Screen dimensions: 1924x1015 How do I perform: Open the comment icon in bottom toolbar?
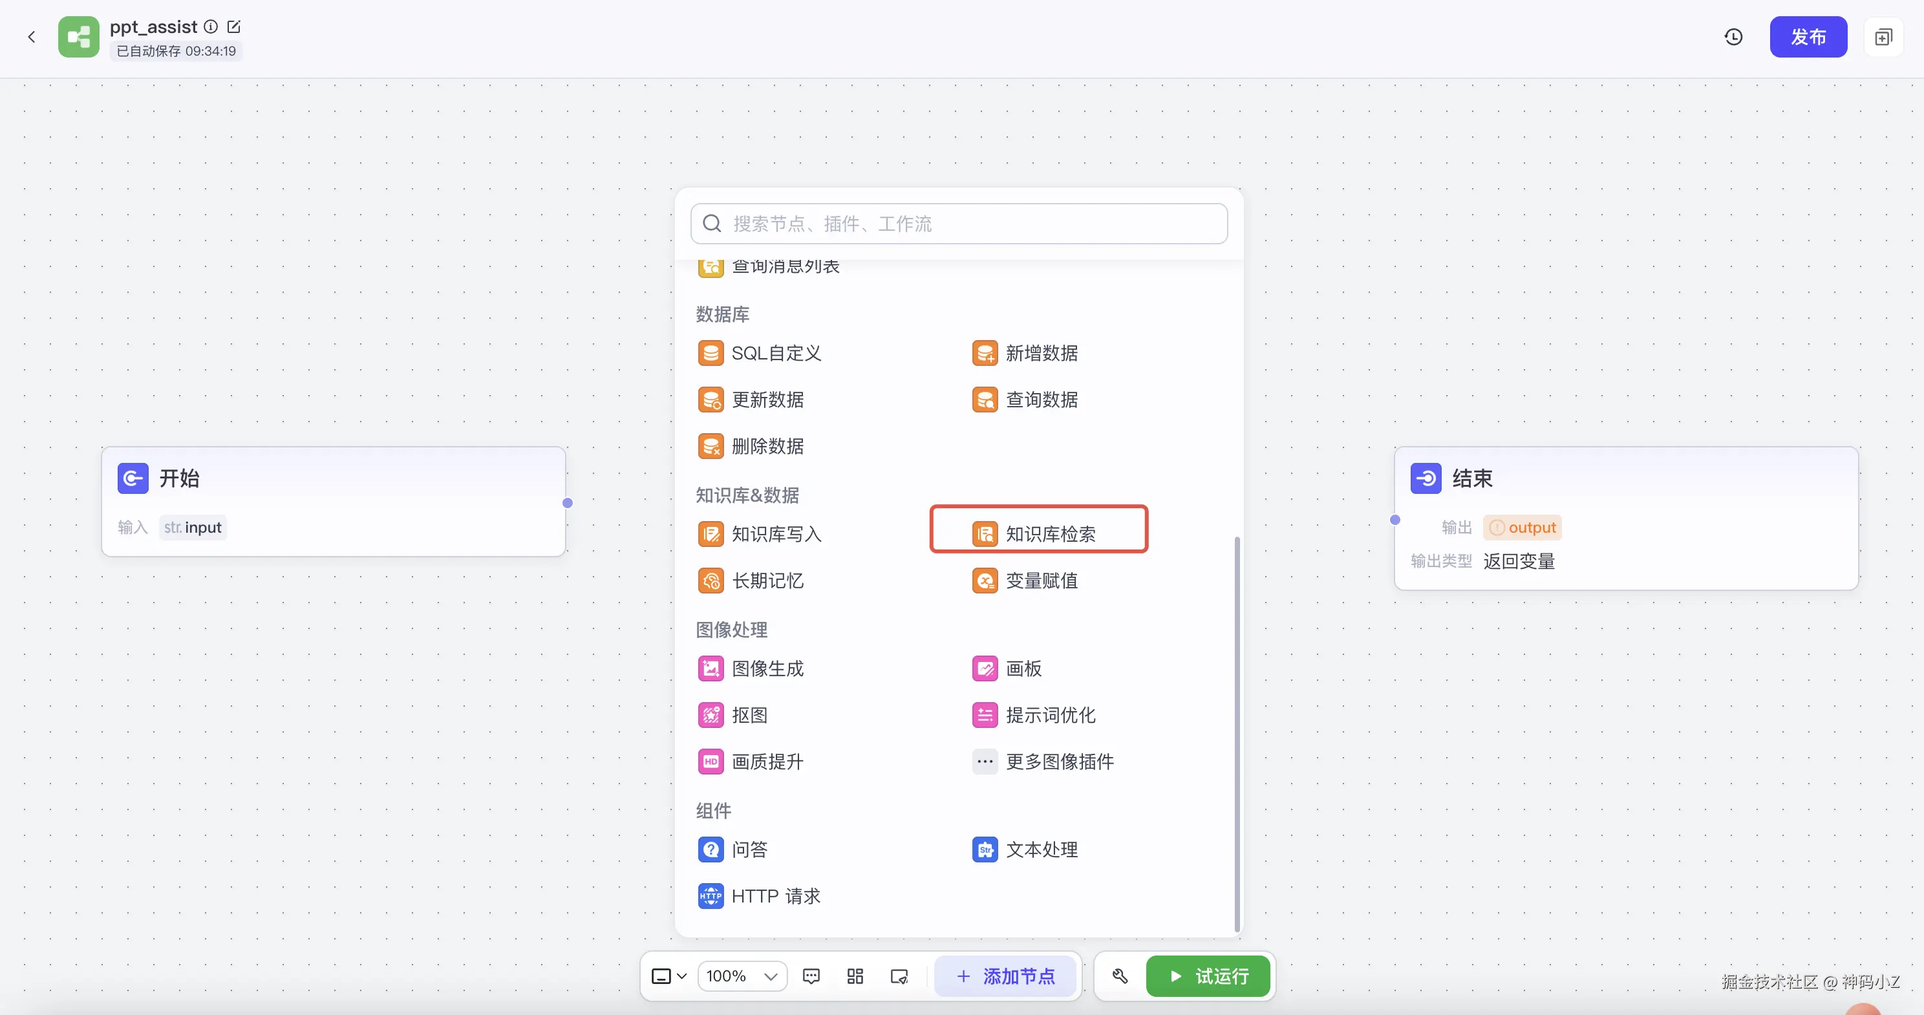coord(811,976)
